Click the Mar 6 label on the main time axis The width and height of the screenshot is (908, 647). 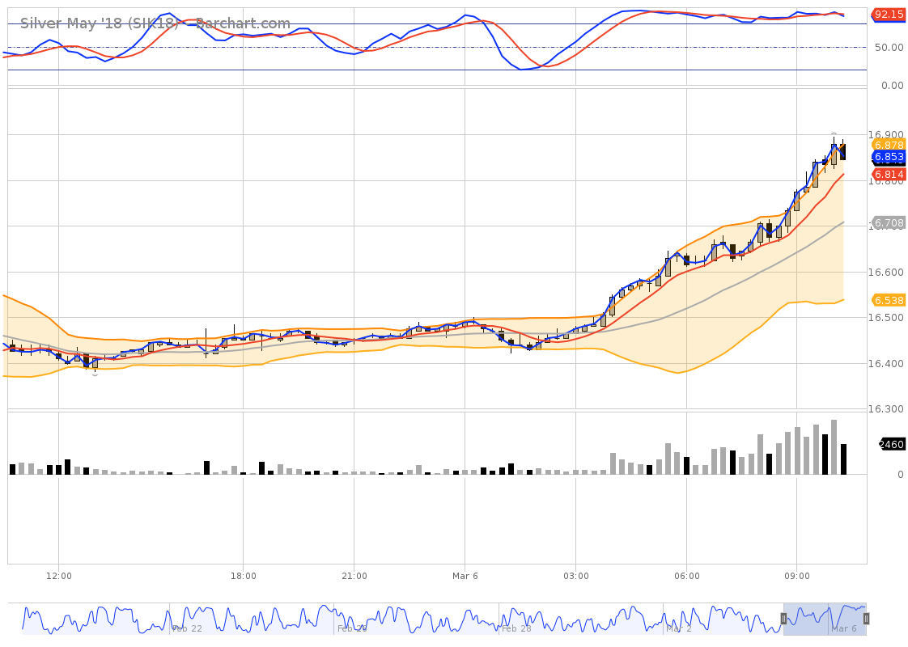(x=465, y=576)
